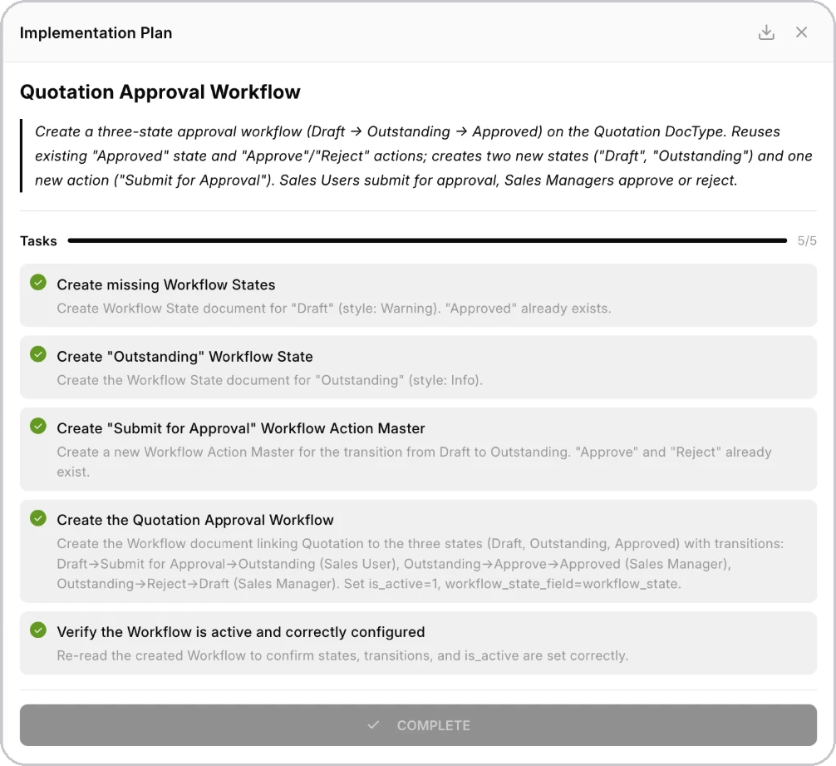This screenshot has height=766, width=836.
Task: Click description "Re-read the created Workflow to confirm states"
Action: (x=342, y=655)
